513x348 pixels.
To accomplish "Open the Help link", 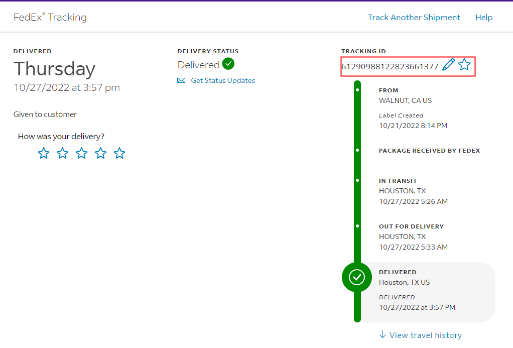I will 484,18.
